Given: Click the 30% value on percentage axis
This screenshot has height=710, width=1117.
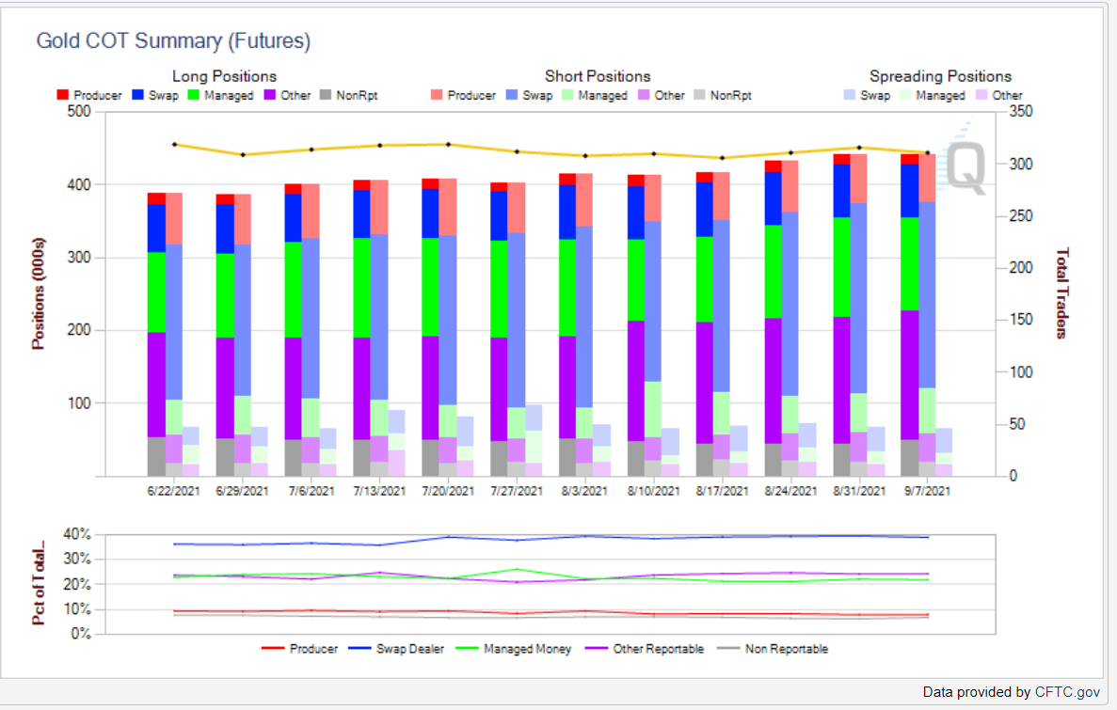Looking at the screenshot, I should click(x=77, y=559).
